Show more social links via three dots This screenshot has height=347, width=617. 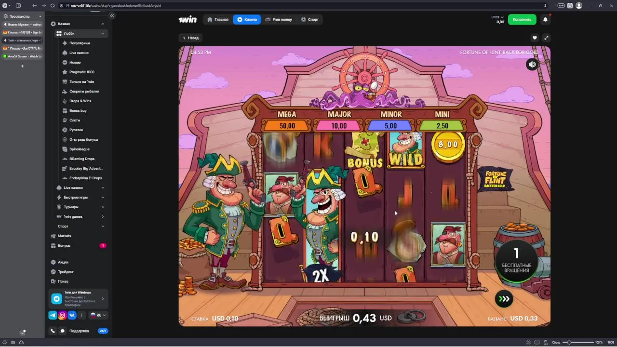[x=81, y=315]
